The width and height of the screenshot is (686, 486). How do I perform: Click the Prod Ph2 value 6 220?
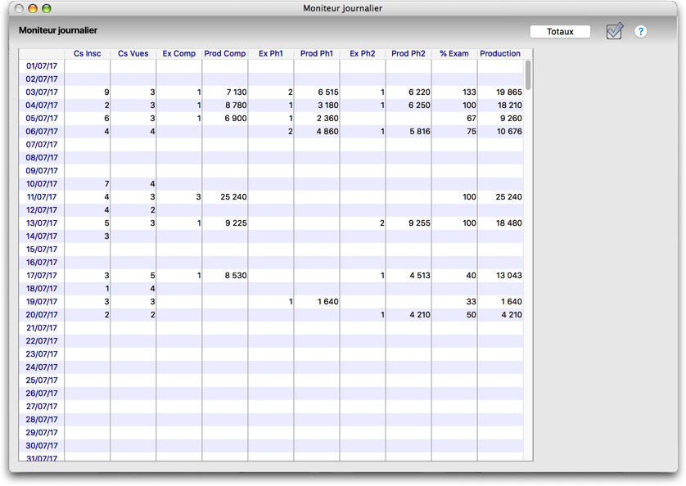click(x=420, y=92)
